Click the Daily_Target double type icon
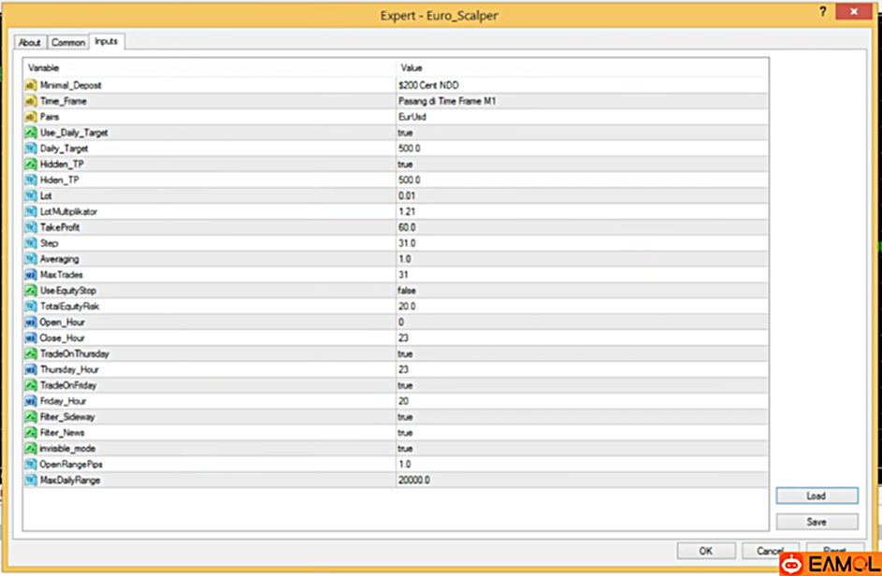Image resolution: width=882 pixels, height=576 pixels. (x=30, y=149)
